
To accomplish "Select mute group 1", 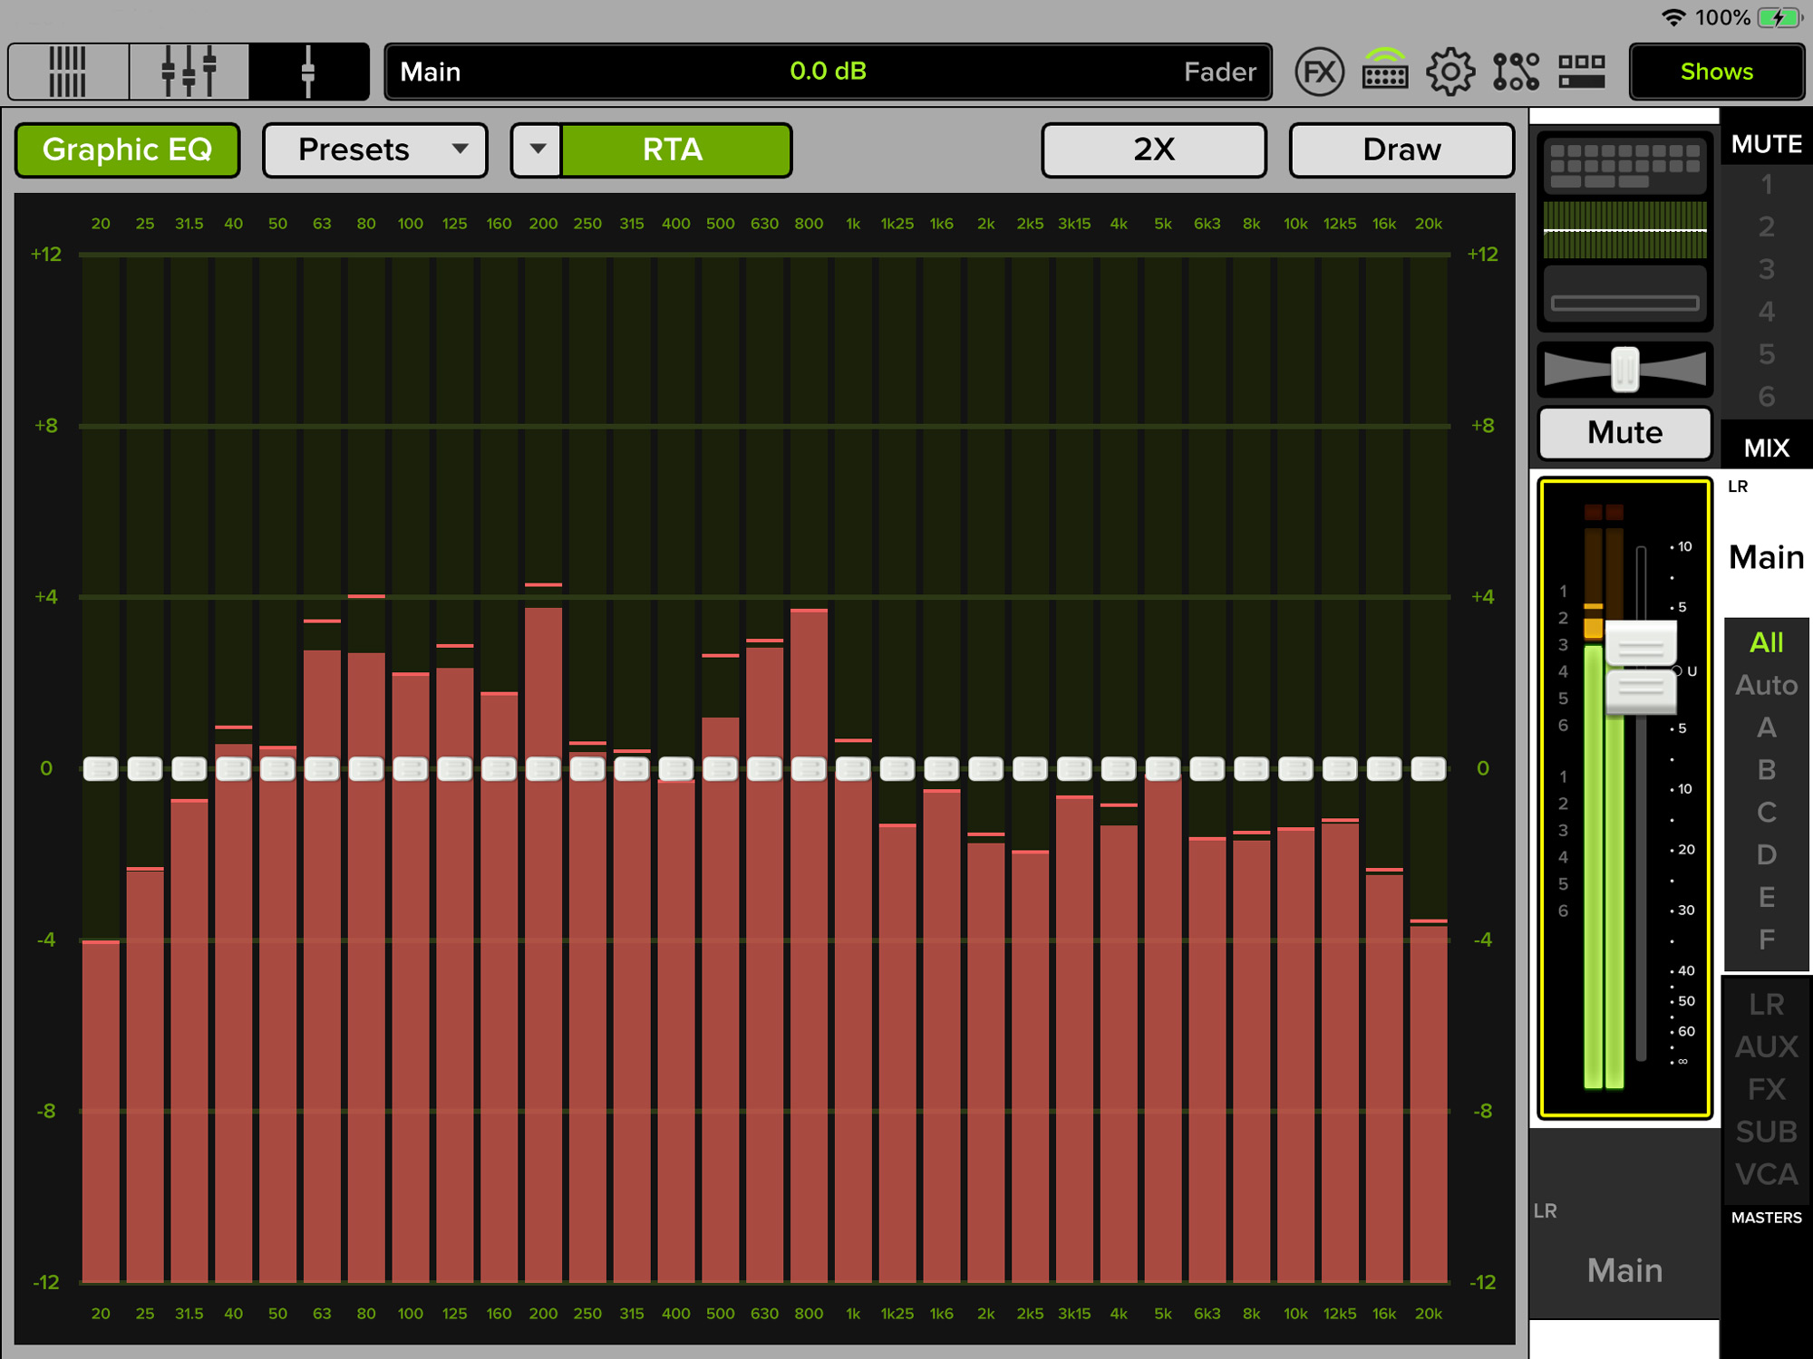I will click(1766, 185).
